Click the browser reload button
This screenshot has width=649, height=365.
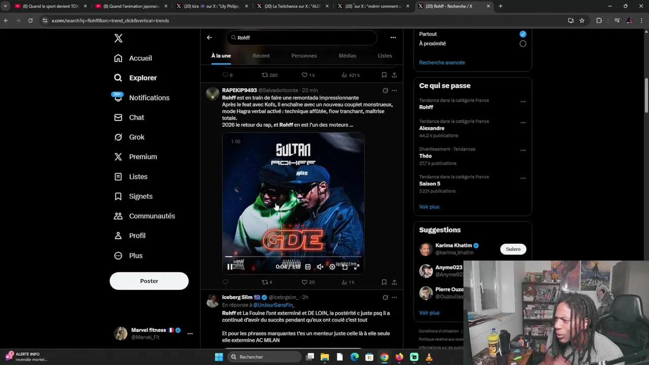[30, 20]
